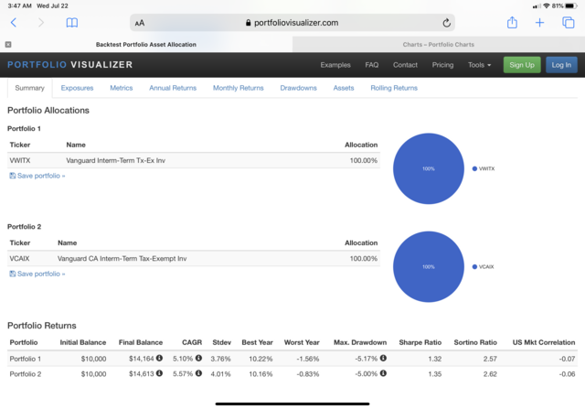Click the 10.22% best year value
This screenshot has height=409, width=585.
click(x=261, y=359)
